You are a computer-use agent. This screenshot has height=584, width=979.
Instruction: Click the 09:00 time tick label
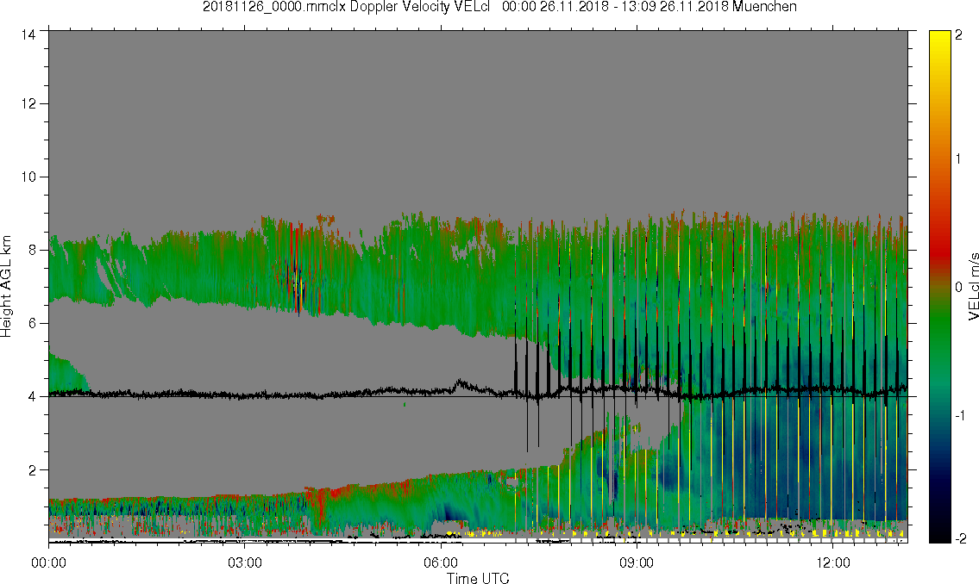pos(637,562)
